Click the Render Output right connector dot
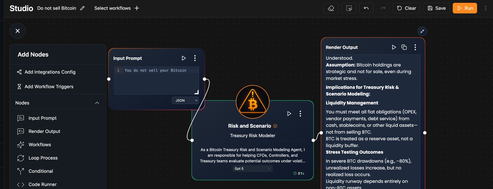The height and width of the screenshot is (189, 493). (425, 133)
